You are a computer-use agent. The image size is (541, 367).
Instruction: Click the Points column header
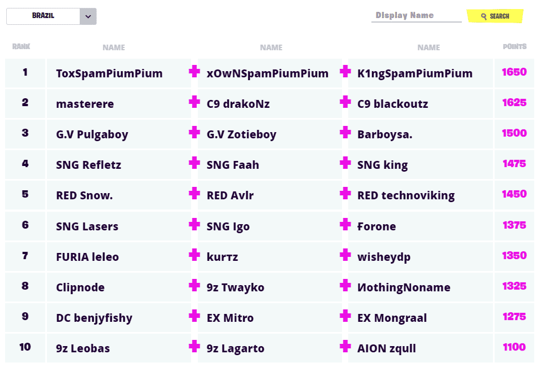tap(514, 47)
